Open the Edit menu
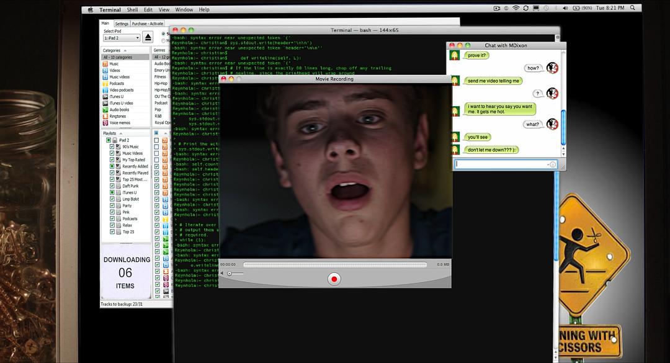670x363 pixels. coord(148,9)
